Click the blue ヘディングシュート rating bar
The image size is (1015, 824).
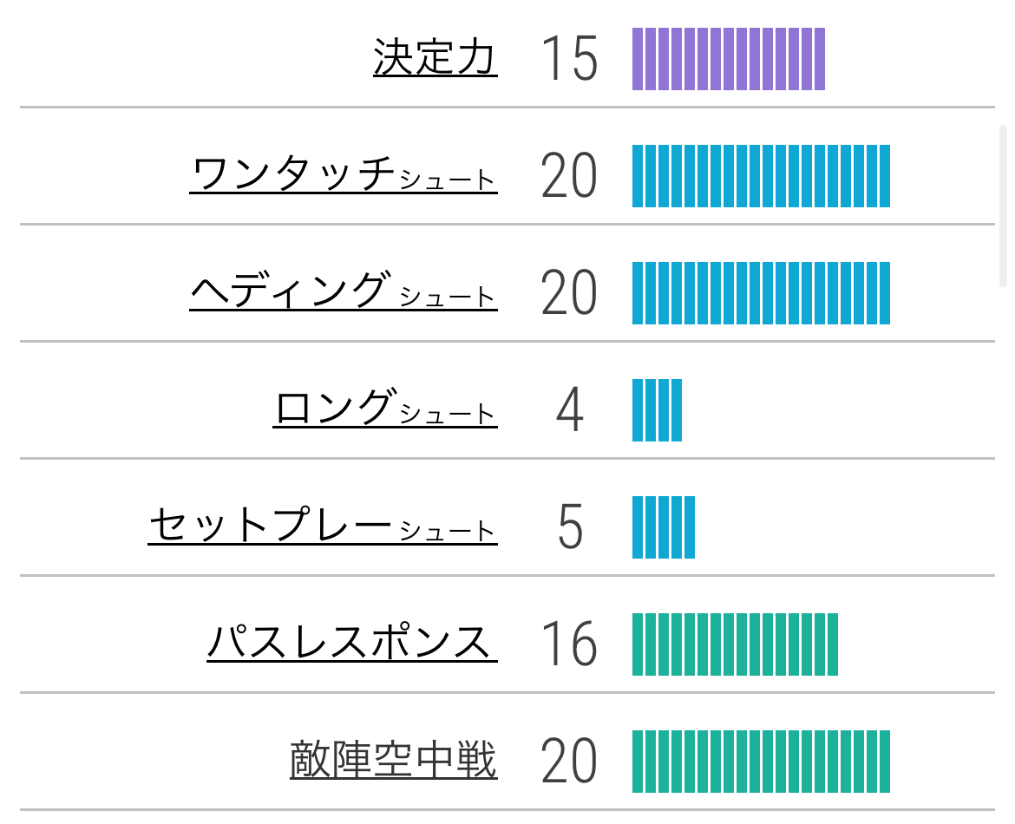[761, 293]
